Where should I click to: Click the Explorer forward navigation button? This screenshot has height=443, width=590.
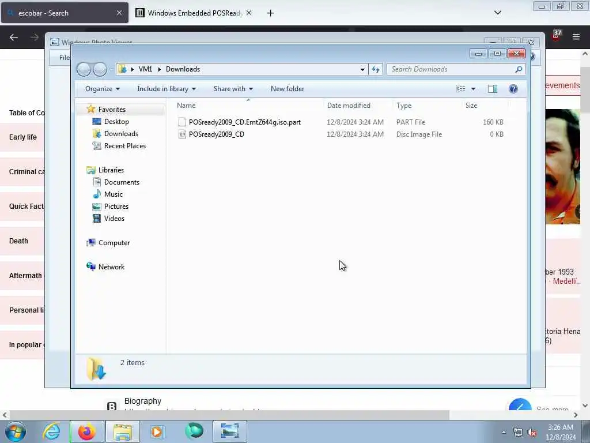coord(100,69)
